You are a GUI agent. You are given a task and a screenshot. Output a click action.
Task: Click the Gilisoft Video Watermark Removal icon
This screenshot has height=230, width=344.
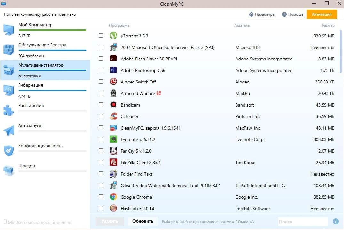(x=113, y=185)
